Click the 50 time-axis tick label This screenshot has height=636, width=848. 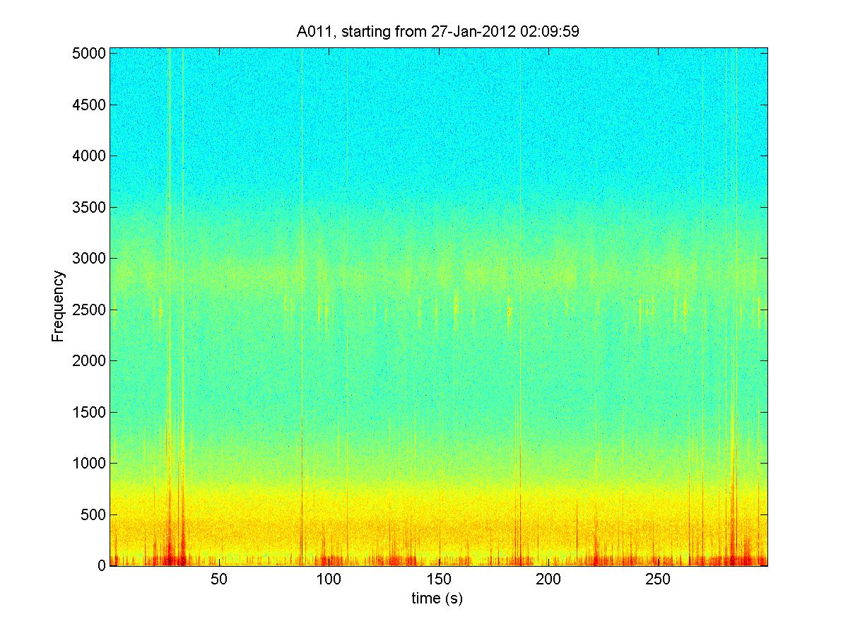[x=220, y=579]
